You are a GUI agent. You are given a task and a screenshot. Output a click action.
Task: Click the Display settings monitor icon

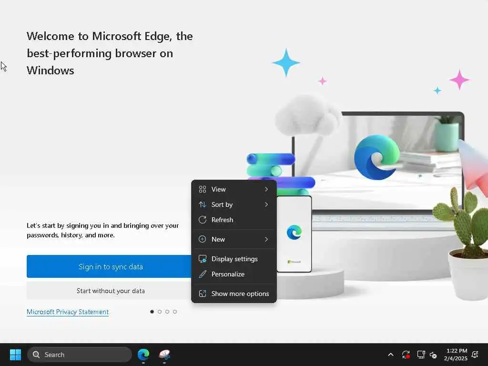pos(202,259)
